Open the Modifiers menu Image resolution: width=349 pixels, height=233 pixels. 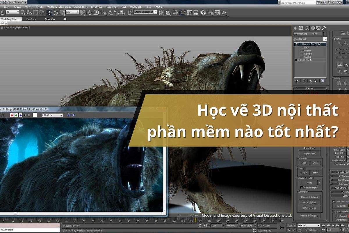(52, 7)
